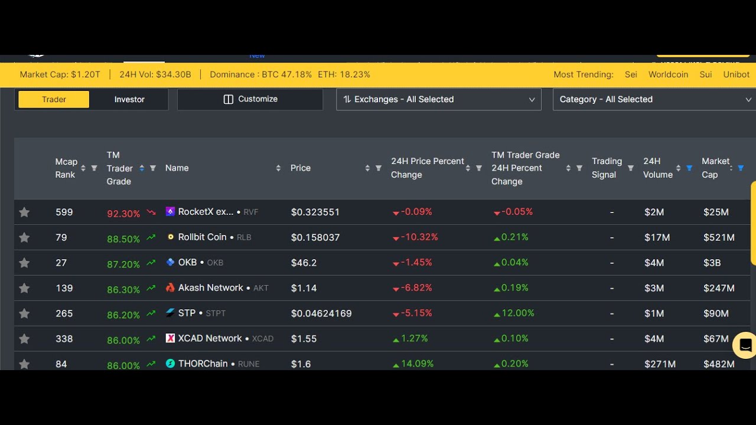Click OKB coin name
The height and width of the screenshot is (425, 756).
(x=187, y=262)
